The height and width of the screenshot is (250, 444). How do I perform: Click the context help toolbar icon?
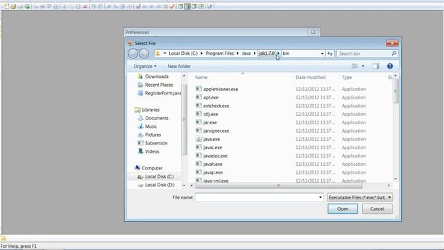click(x=210, y=6)
